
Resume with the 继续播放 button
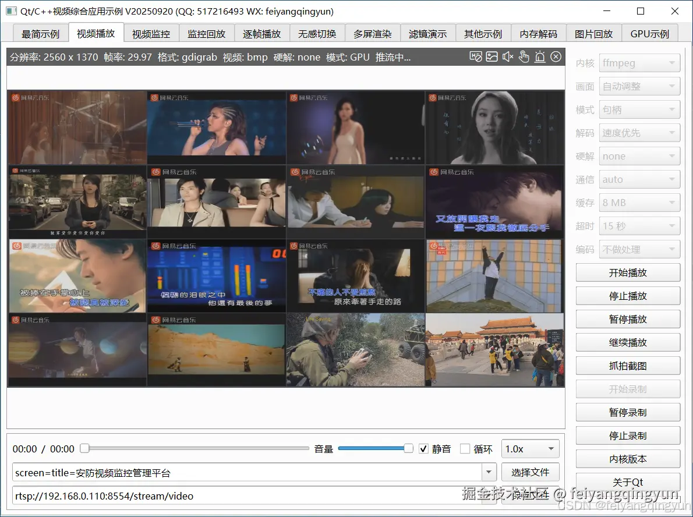[628, 342]
